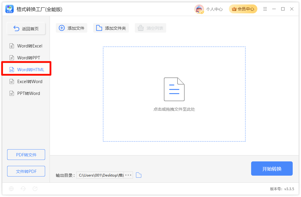This screenshot has height=197, width=301.
Task: Select PPT转Word in sidebar
Action: 26,93
